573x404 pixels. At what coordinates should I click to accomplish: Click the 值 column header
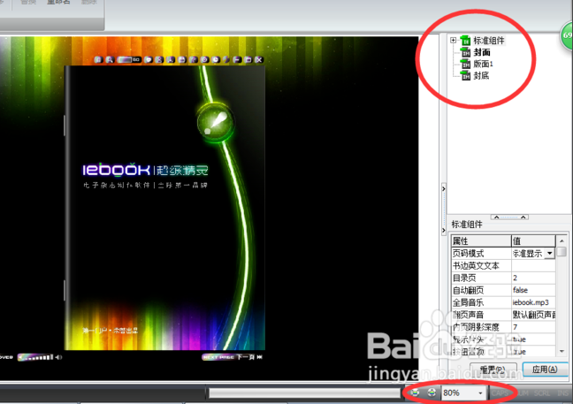pos(533,240)
